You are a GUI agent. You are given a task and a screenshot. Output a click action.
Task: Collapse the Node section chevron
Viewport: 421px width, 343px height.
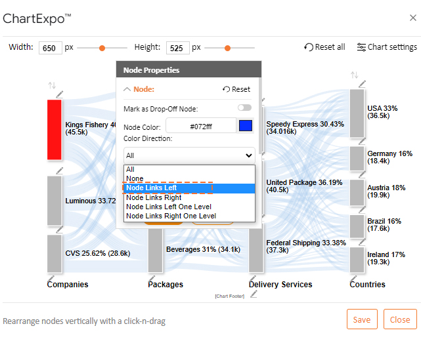127,89
